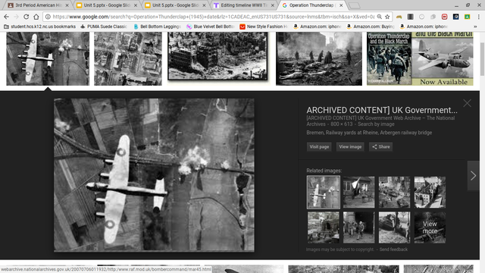Image resolution: width=485 pixels, height=273 pixels.
Task: Open Bell Bottom Leggings bookmark
Action: 157,27
